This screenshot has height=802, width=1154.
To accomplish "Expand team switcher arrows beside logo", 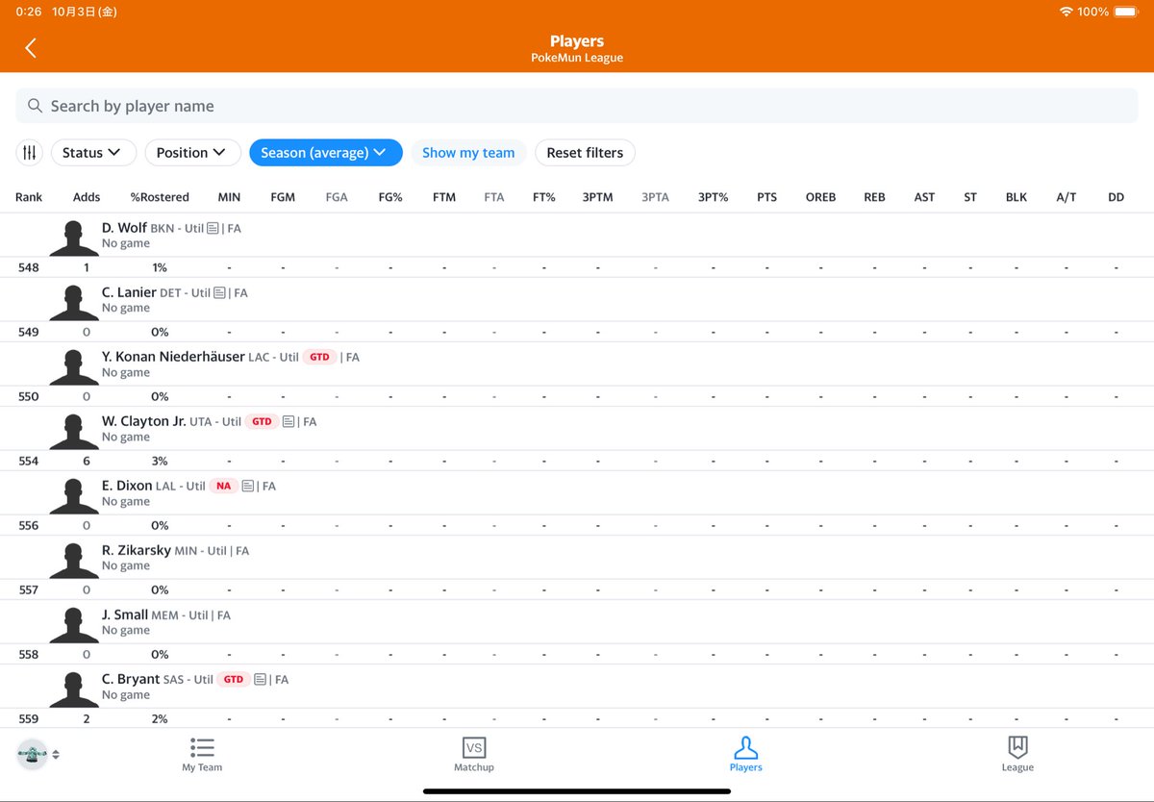I will [x=56, y=755].
